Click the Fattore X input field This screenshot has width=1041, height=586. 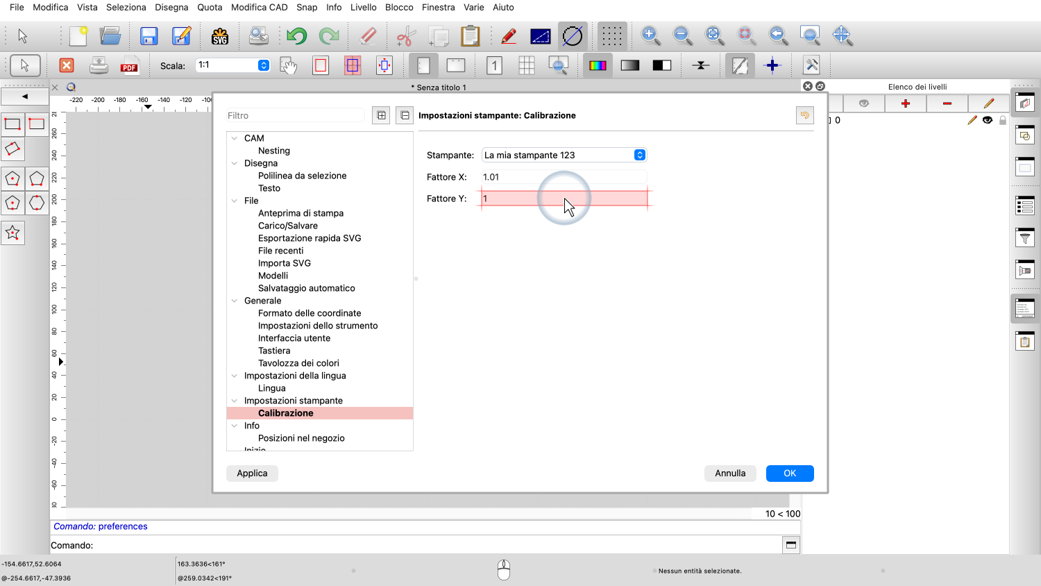[x=564, y=177]
